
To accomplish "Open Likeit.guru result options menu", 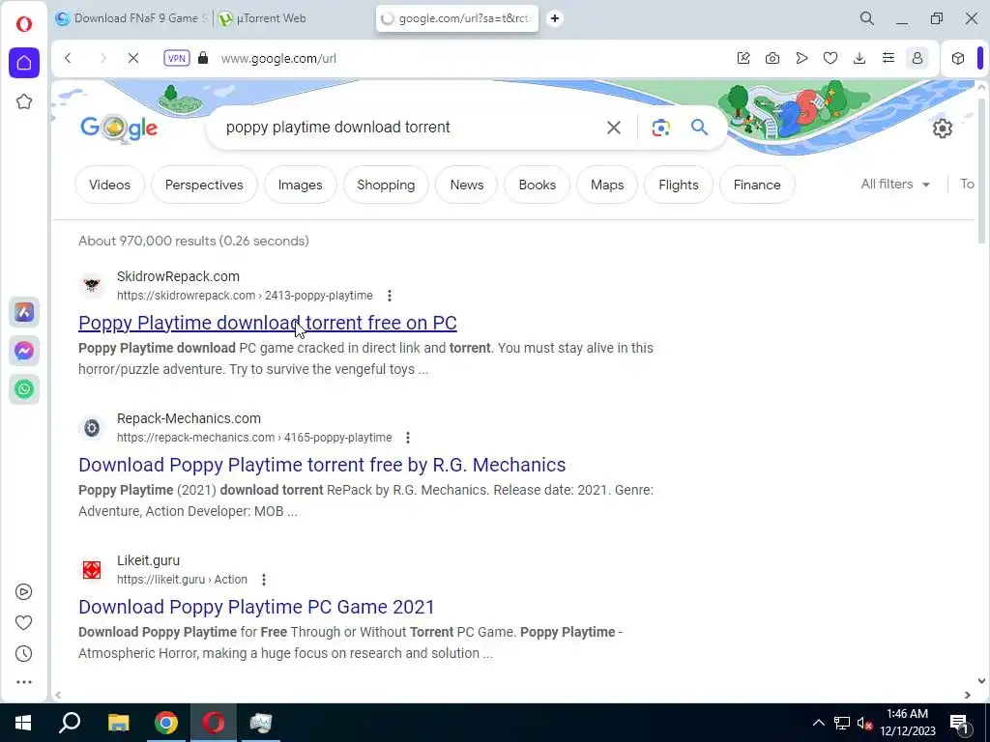I will coord(263,580).
